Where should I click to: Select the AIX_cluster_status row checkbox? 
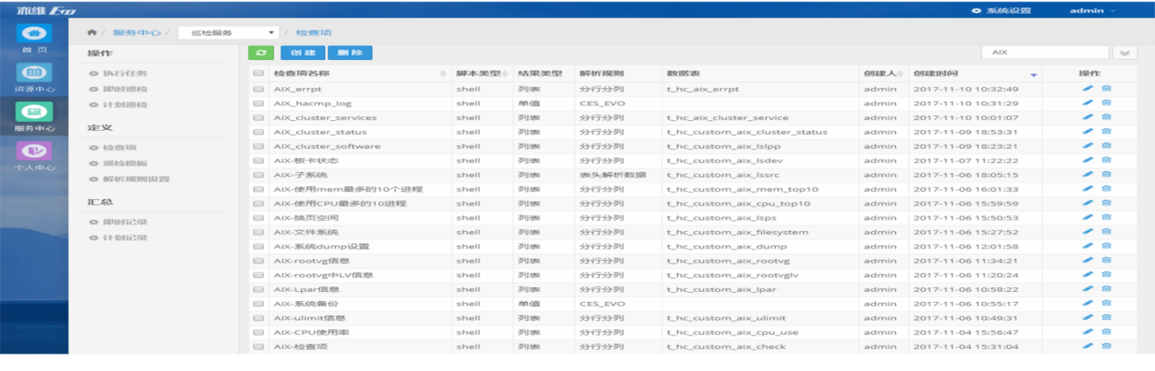click(x=258, y=132)
